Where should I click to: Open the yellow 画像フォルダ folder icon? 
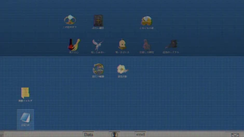click(25, 93)
